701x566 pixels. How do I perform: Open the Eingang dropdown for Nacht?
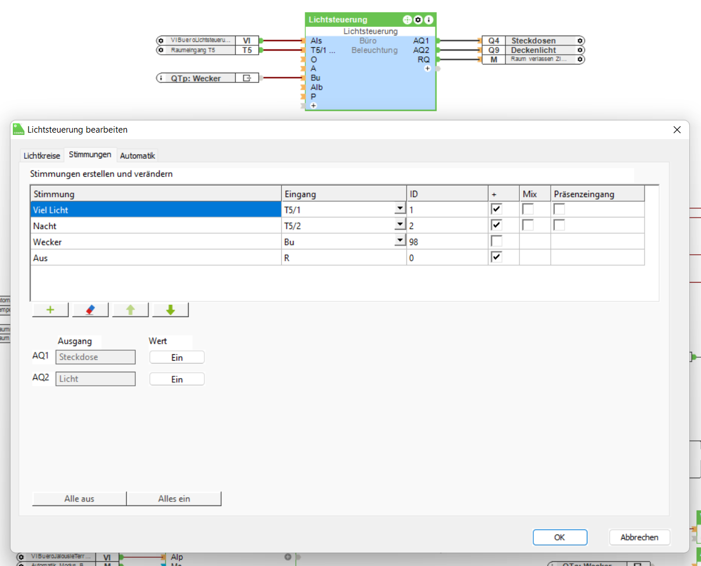point(399,225)
